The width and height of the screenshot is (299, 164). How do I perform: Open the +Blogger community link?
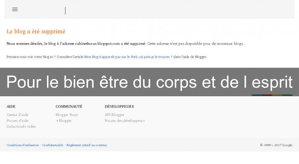(64, 121)
